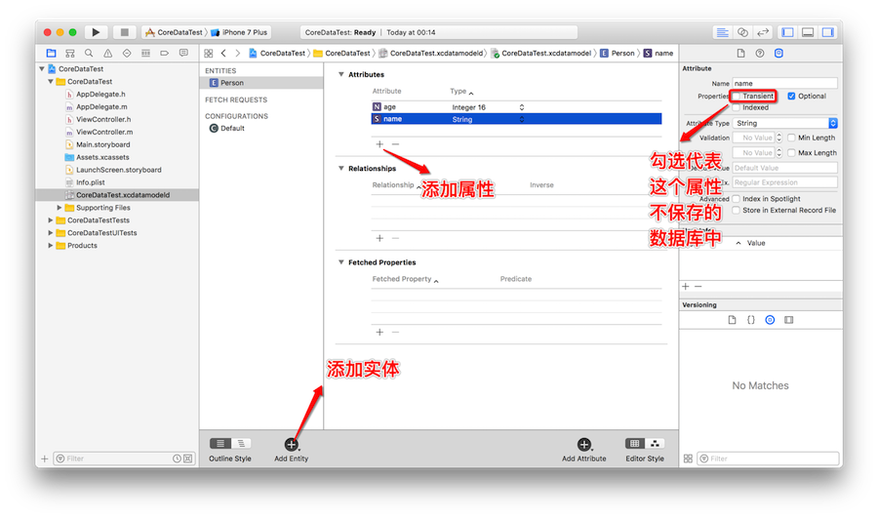
Task: Show the Issue navigator warning icon
Action: tap(108, 54)
